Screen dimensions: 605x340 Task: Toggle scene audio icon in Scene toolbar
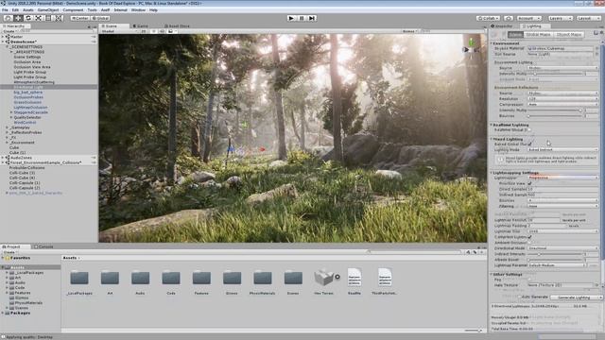pos(162,31)
